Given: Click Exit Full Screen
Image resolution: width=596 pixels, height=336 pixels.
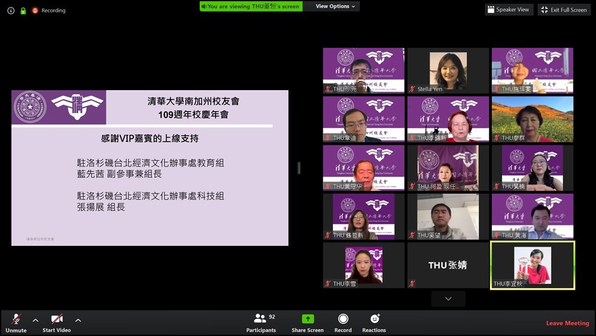Looking at the screenshot, I should coord(563,10).
